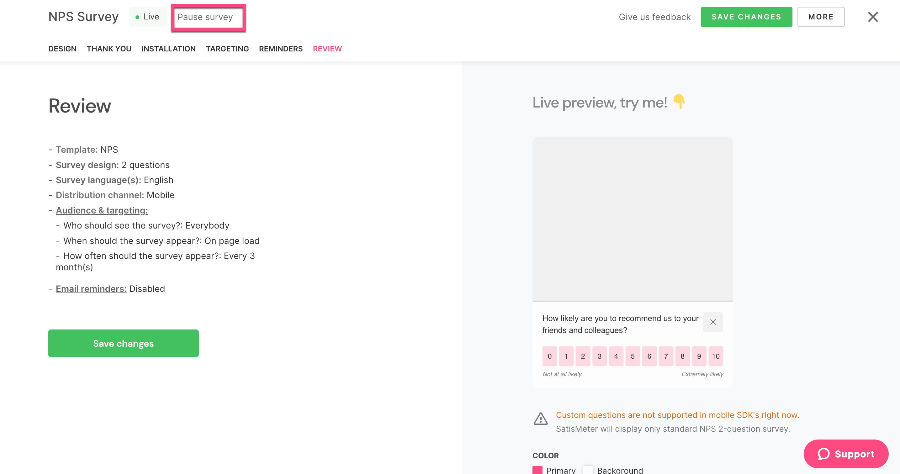Image resolution: width=900 pixels, height=474 pixels.
Task: Rate 0 in the preview survey
Action: click(x=549, y=356)
